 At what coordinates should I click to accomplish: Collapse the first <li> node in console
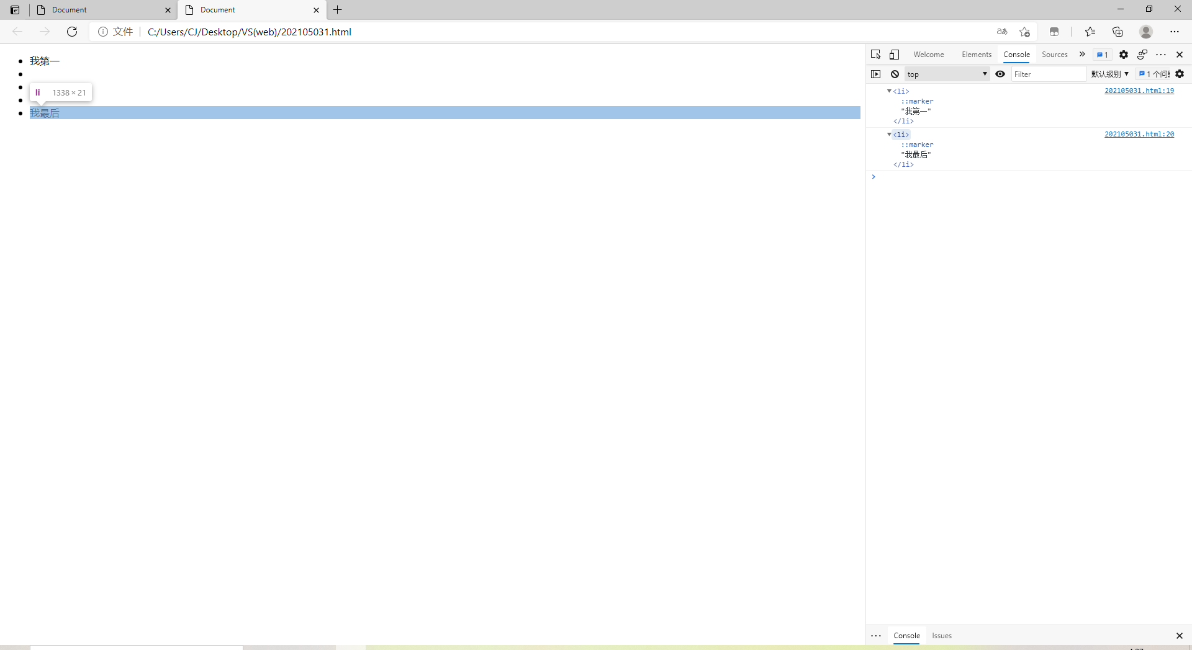[x=889, y=91]
